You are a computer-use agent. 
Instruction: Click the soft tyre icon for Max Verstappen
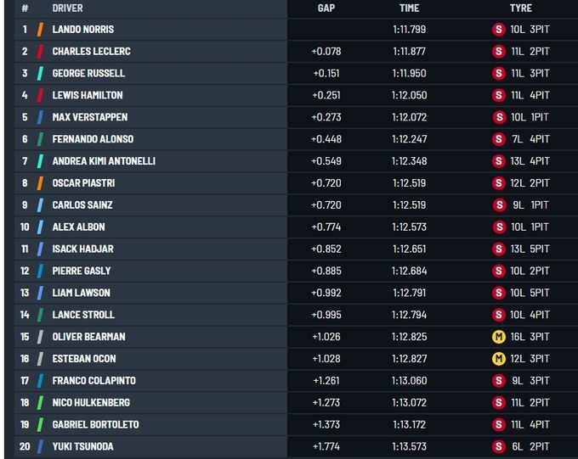tap(499, 117)
